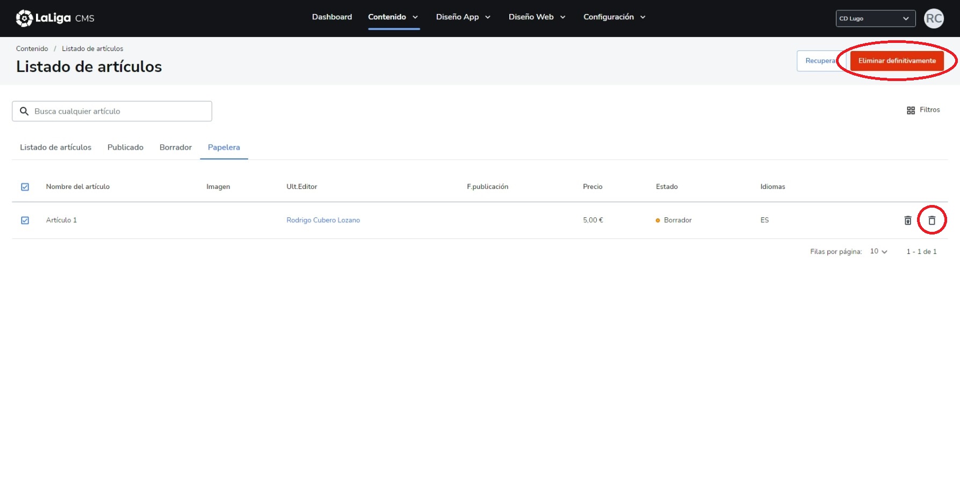Select the Papelera tab

[x=224, y=148]
